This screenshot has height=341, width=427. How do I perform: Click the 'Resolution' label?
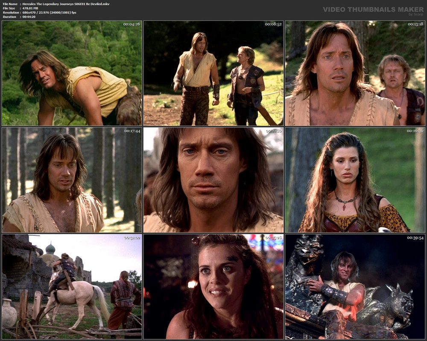(x=11, y=12)
